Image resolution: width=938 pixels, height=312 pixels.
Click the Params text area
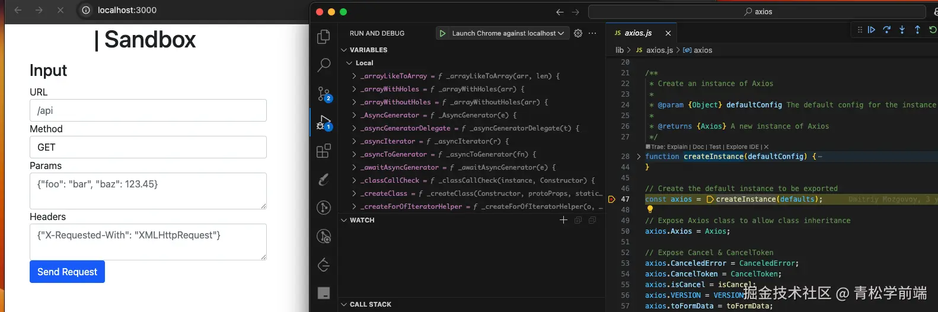click(148, 191)
